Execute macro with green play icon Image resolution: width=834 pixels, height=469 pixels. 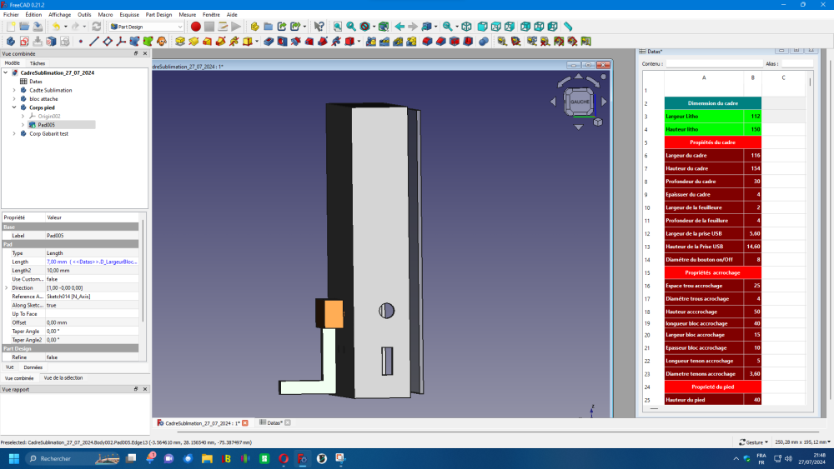[236, 27]
